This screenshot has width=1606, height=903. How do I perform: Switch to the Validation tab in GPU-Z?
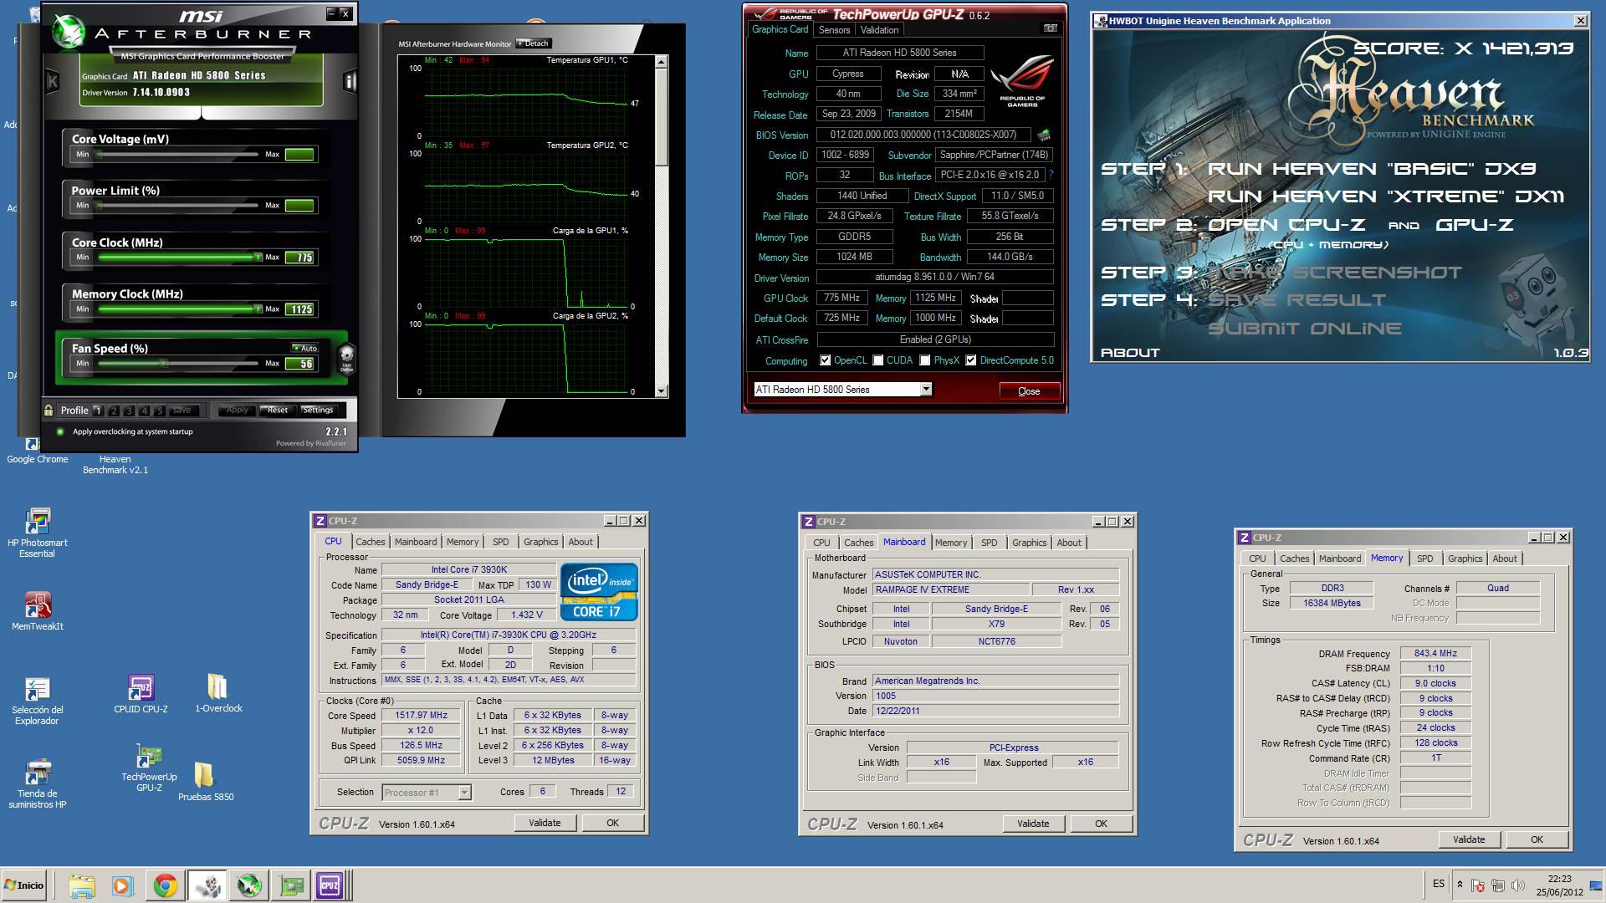[x=879, y=30]
